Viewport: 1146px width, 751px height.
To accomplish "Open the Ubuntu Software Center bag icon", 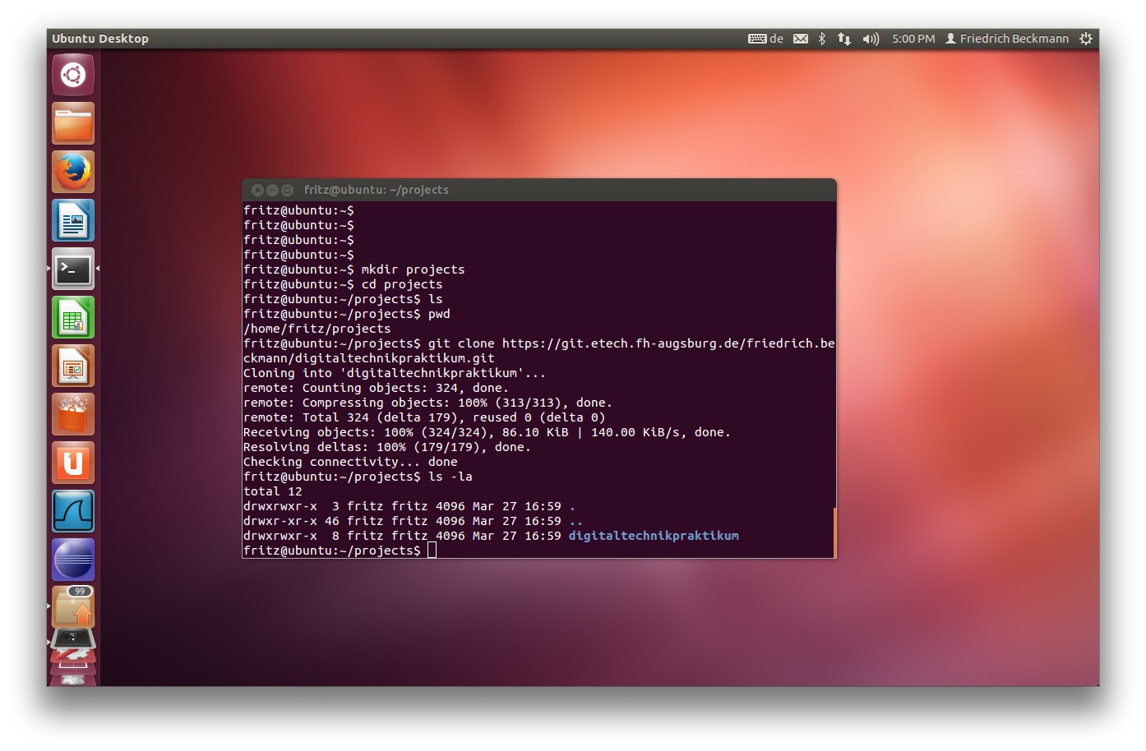I will pos(73,414).
